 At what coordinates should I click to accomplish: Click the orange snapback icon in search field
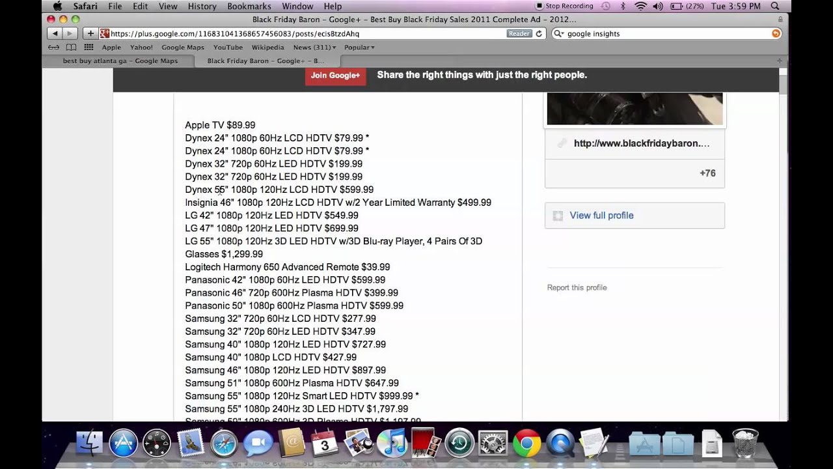pyautogui.click(x=776, y=33)
